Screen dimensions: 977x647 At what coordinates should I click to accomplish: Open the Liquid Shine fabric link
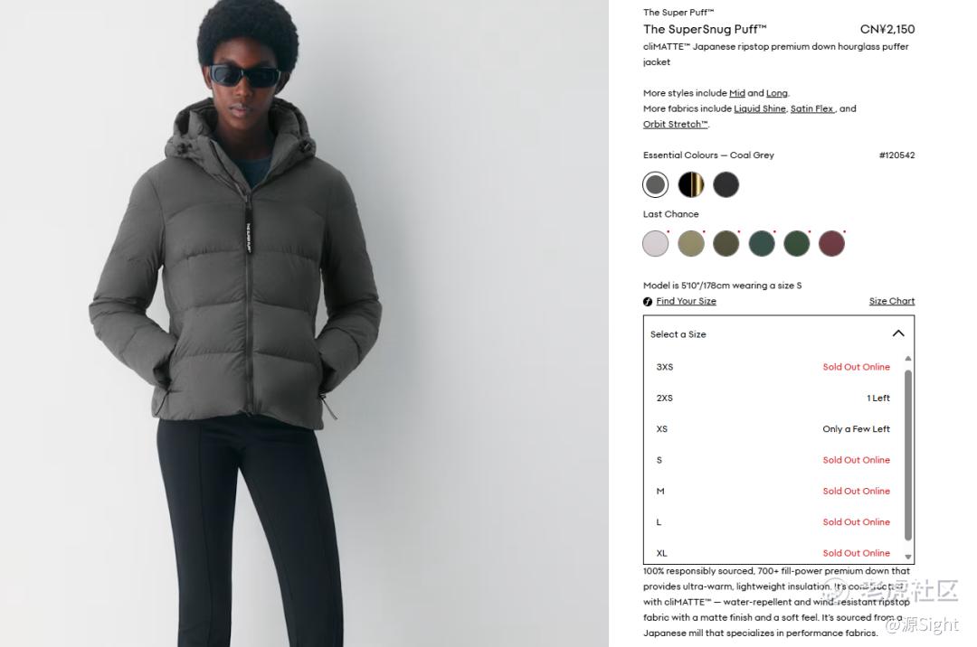[x=760, y=108]
